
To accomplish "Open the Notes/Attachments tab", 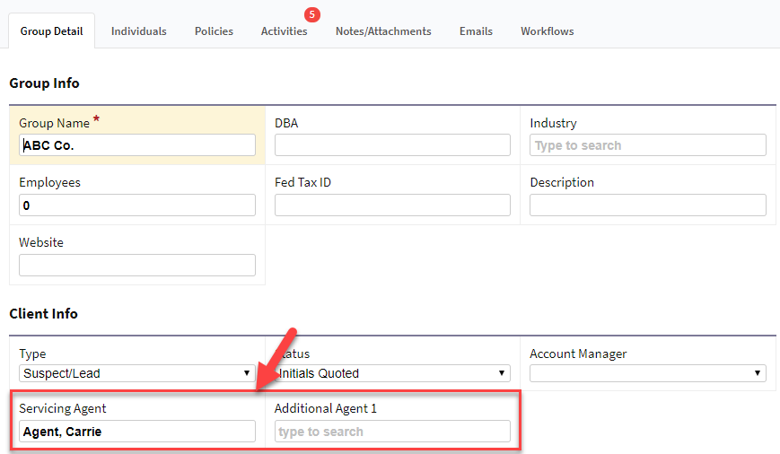I will [x=383, y=31].
